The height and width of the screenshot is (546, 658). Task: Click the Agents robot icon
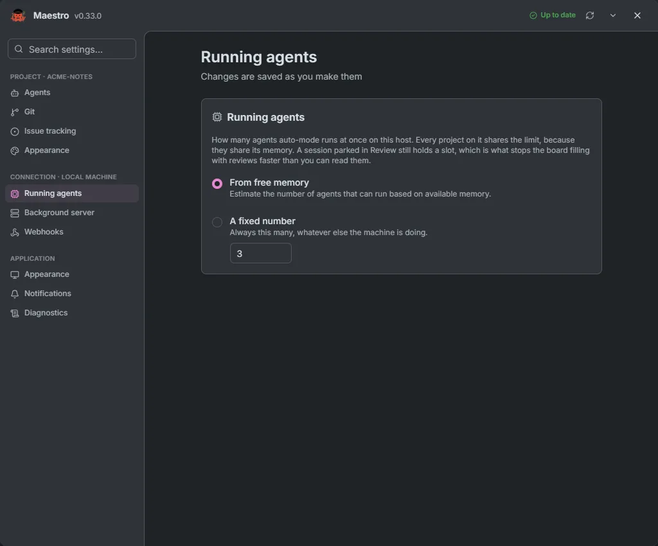(15, 93)
